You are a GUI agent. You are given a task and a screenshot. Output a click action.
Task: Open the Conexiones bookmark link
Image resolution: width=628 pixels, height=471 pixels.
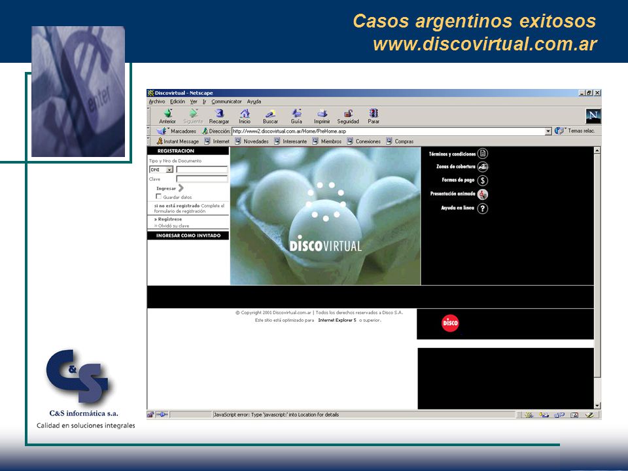pyautogui.click(x=364, y=141)
